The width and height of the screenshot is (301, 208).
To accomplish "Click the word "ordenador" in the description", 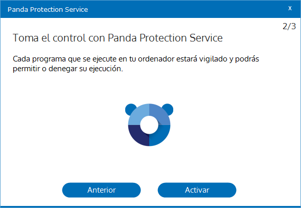I will pos(156,59).
